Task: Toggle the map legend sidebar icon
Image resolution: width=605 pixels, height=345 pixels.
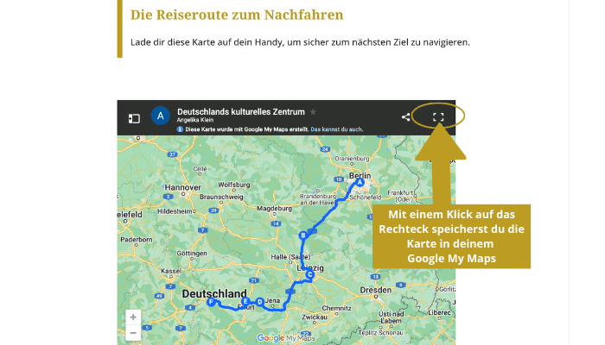Action: 134,119
